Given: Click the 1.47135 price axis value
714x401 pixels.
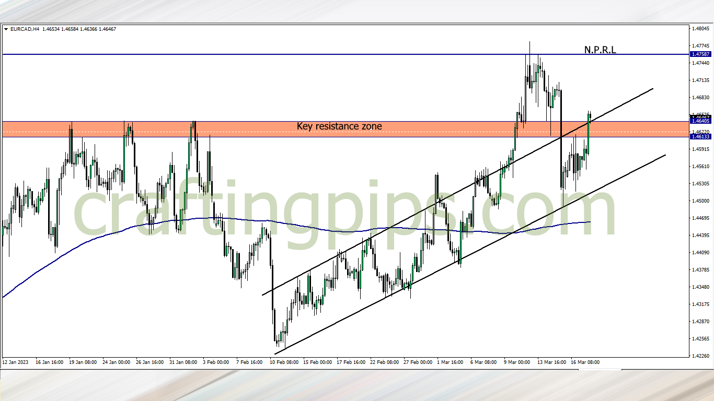Looking at the screenshot, I should pos(700,80).
